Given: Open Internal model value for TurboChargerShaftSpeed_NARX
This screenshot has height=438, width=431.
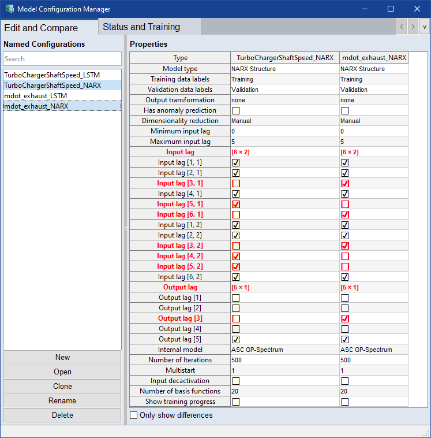Looking at the screenshot, I should 284,350.
